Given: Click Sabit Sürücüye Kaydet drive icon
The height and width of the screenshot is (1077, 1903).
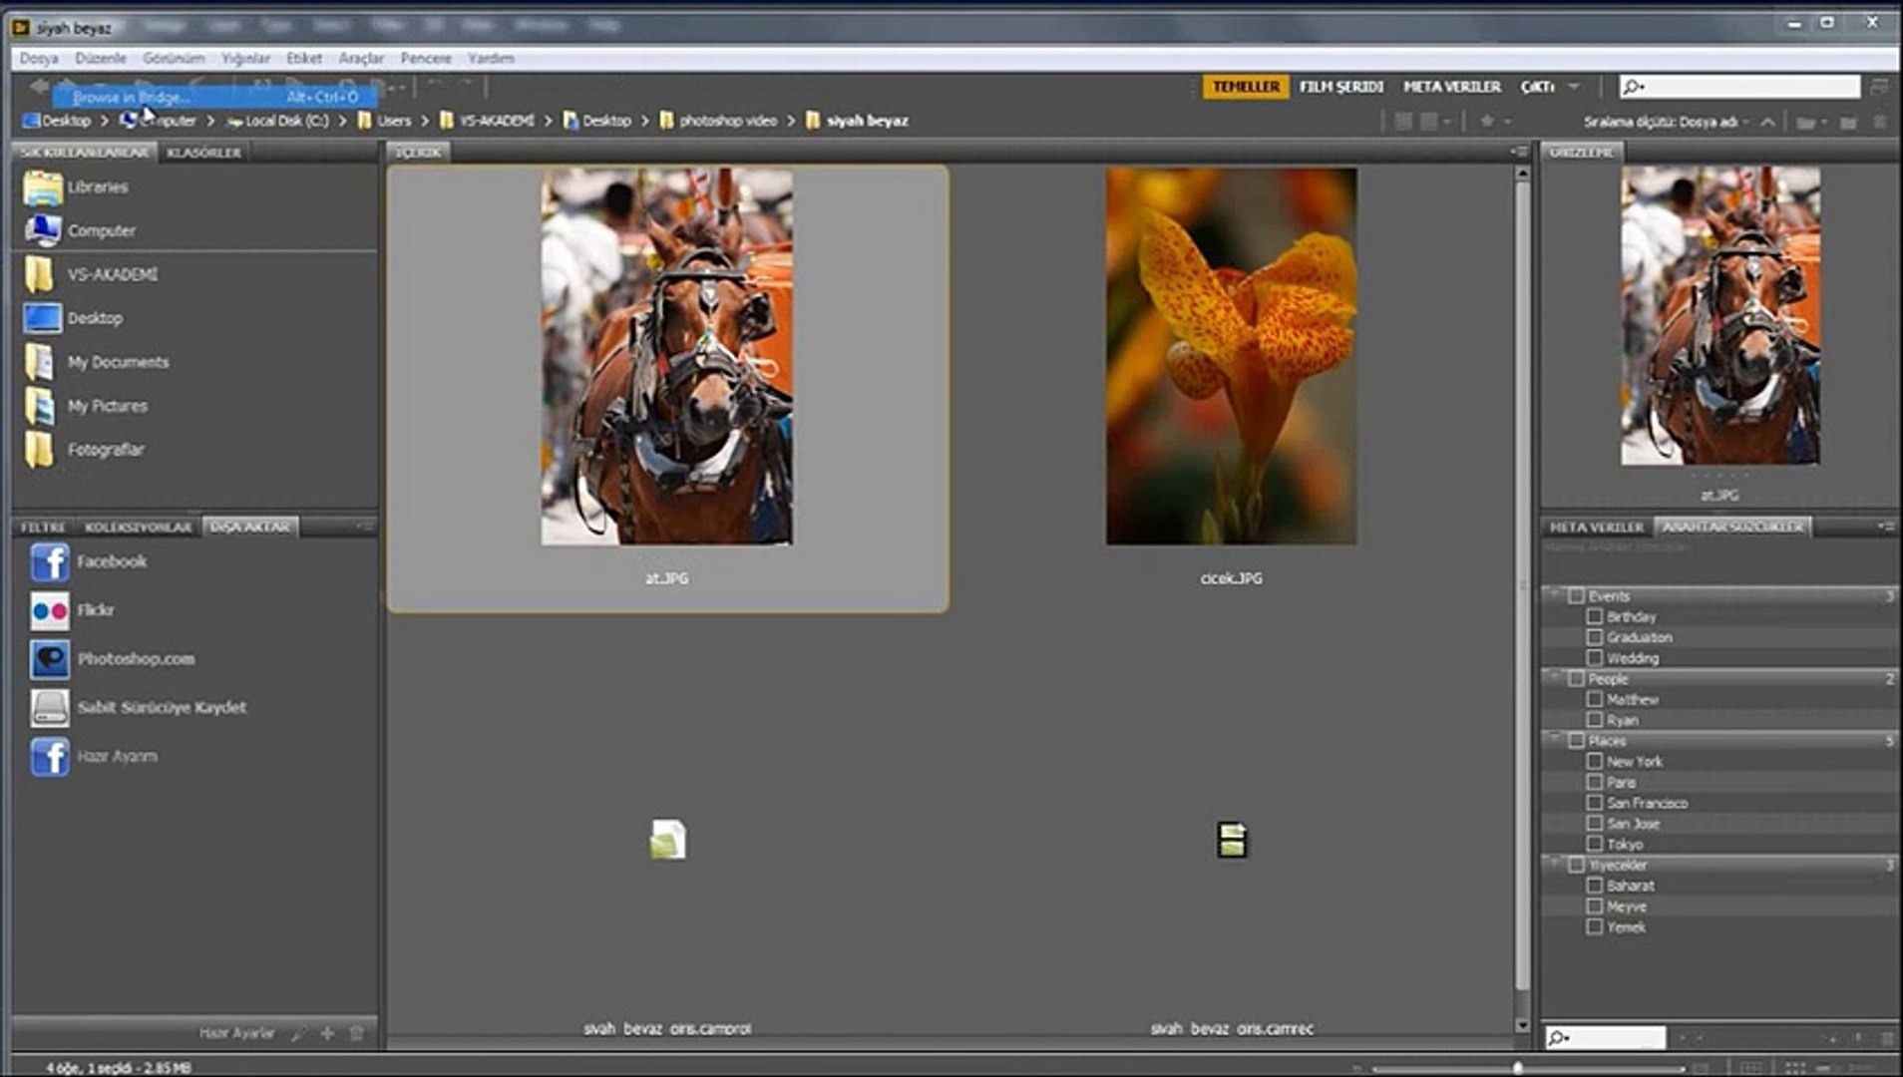Looking at the screenshot, I should [x=49, y=708].
